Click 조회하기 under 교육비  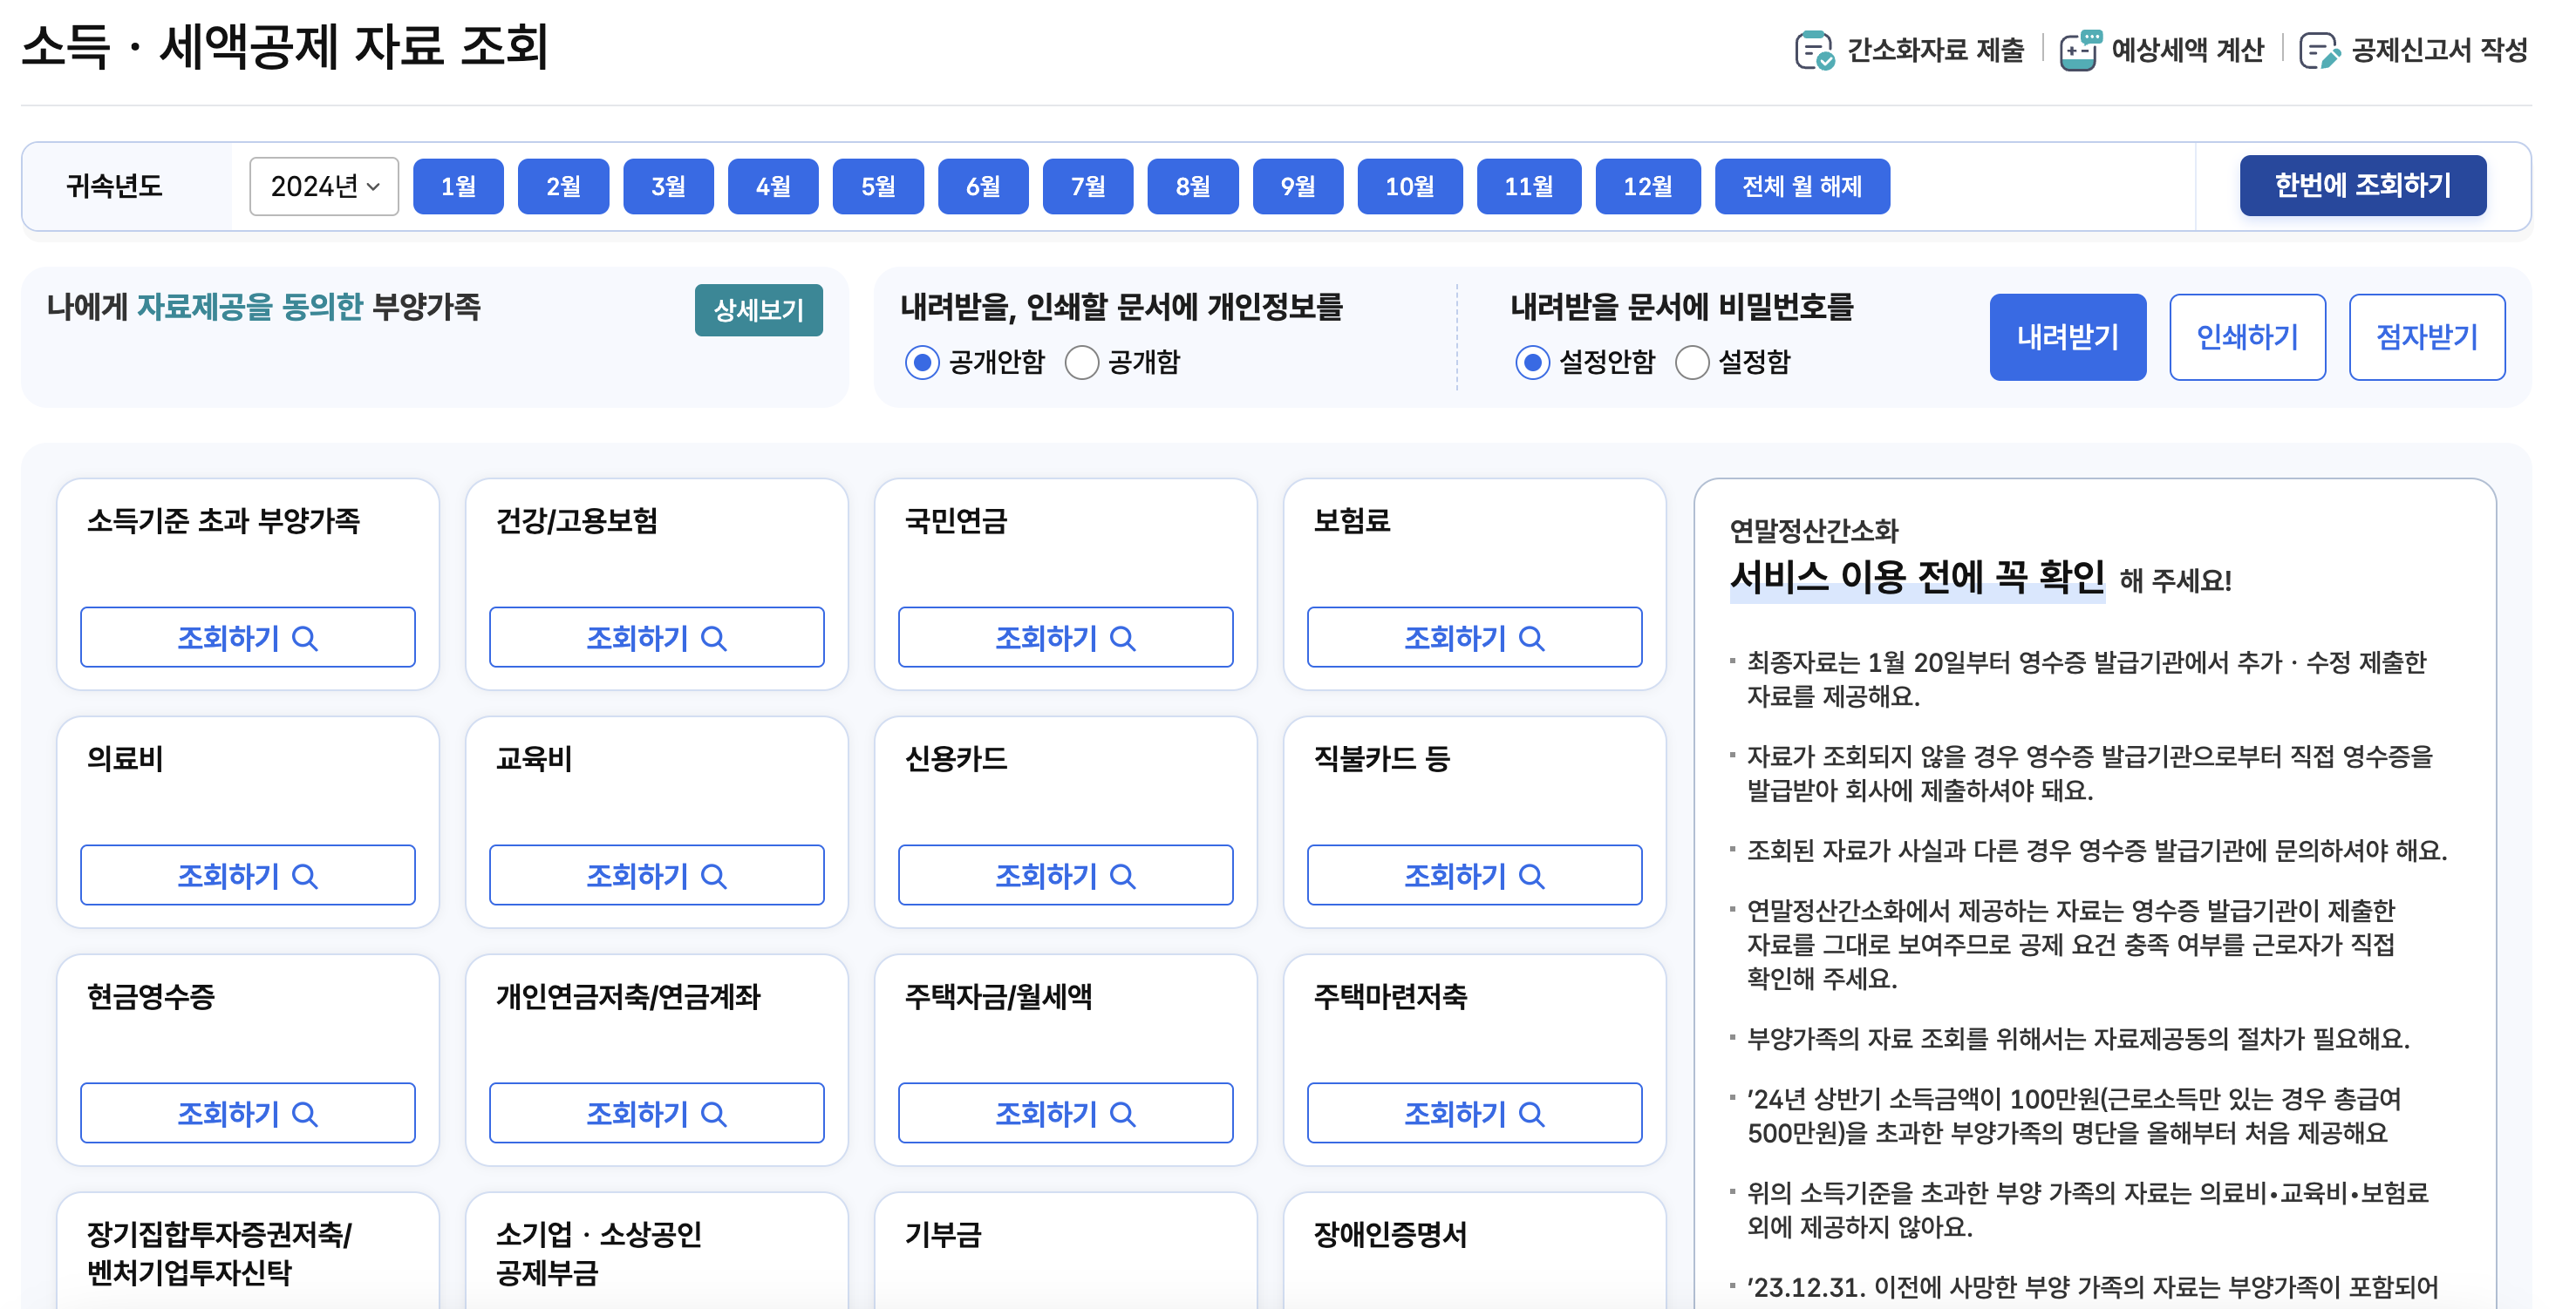click(x=657, y=875)
